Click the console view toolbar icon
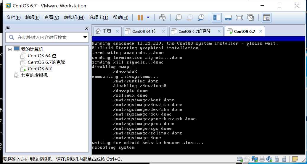307x164 pixels. coord(266,18)
